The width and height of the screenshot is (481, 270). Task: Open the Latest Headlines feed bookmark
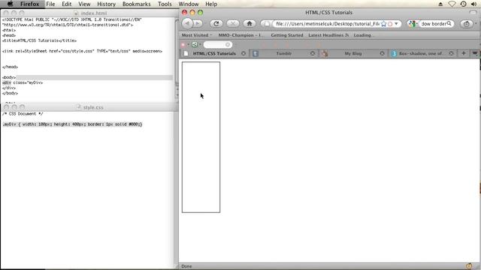tap(328, 35)
